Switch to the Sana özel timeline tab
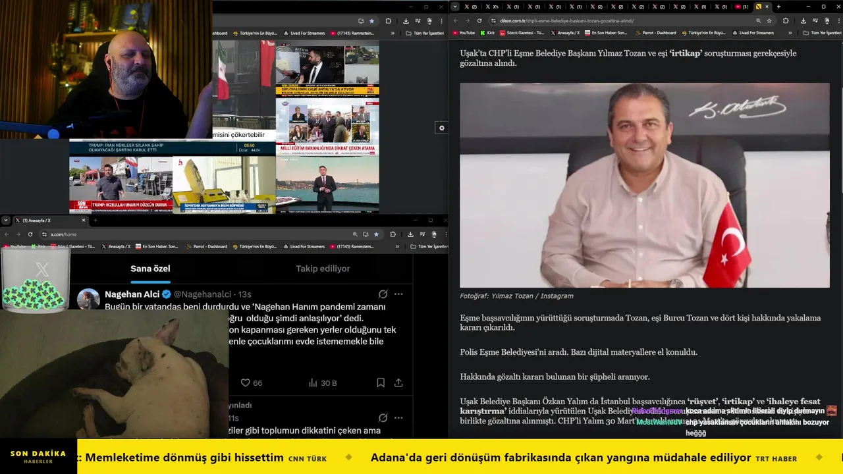The image size is (843, 474). point(150,269)
